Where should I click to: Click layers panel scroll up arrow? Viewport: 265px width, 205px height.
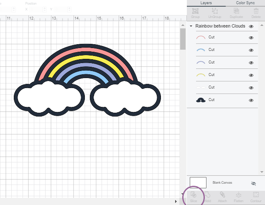[x=262, y=25]
